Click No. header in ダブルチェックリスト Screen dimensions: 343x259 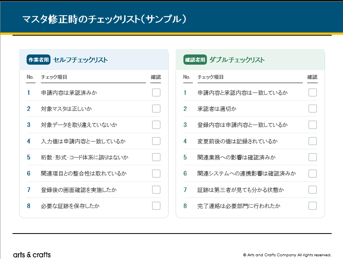point(187,77)
